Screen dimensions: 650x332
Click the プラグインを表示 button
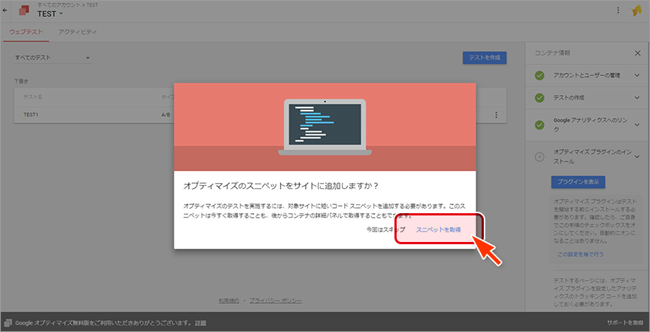578,181
